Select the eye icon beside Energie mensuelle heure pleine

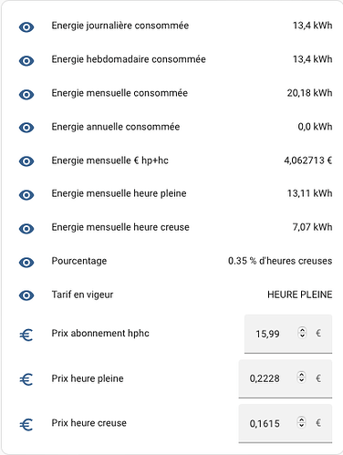point(26,195)
